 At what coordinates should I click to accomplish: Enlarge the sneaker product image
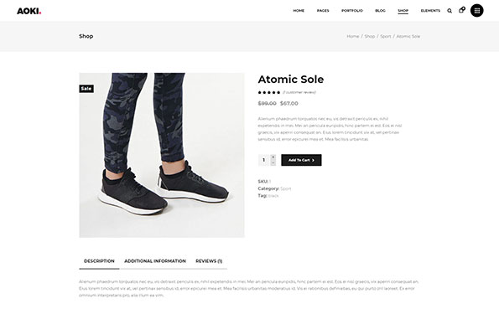pyautogui.click(x=162, y=155)
